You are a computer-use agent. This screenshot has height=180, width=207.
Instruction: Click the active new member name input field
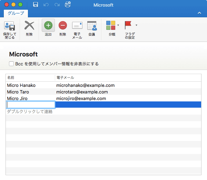(31, 105)
